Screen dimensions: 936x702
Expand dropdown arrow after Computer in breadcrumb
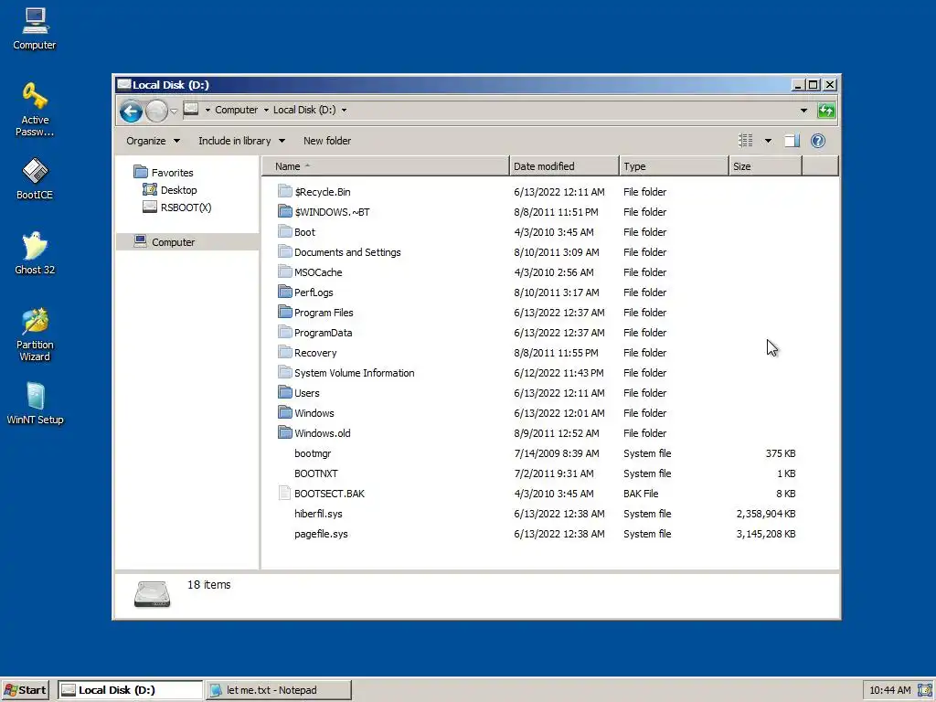(266, 110)
